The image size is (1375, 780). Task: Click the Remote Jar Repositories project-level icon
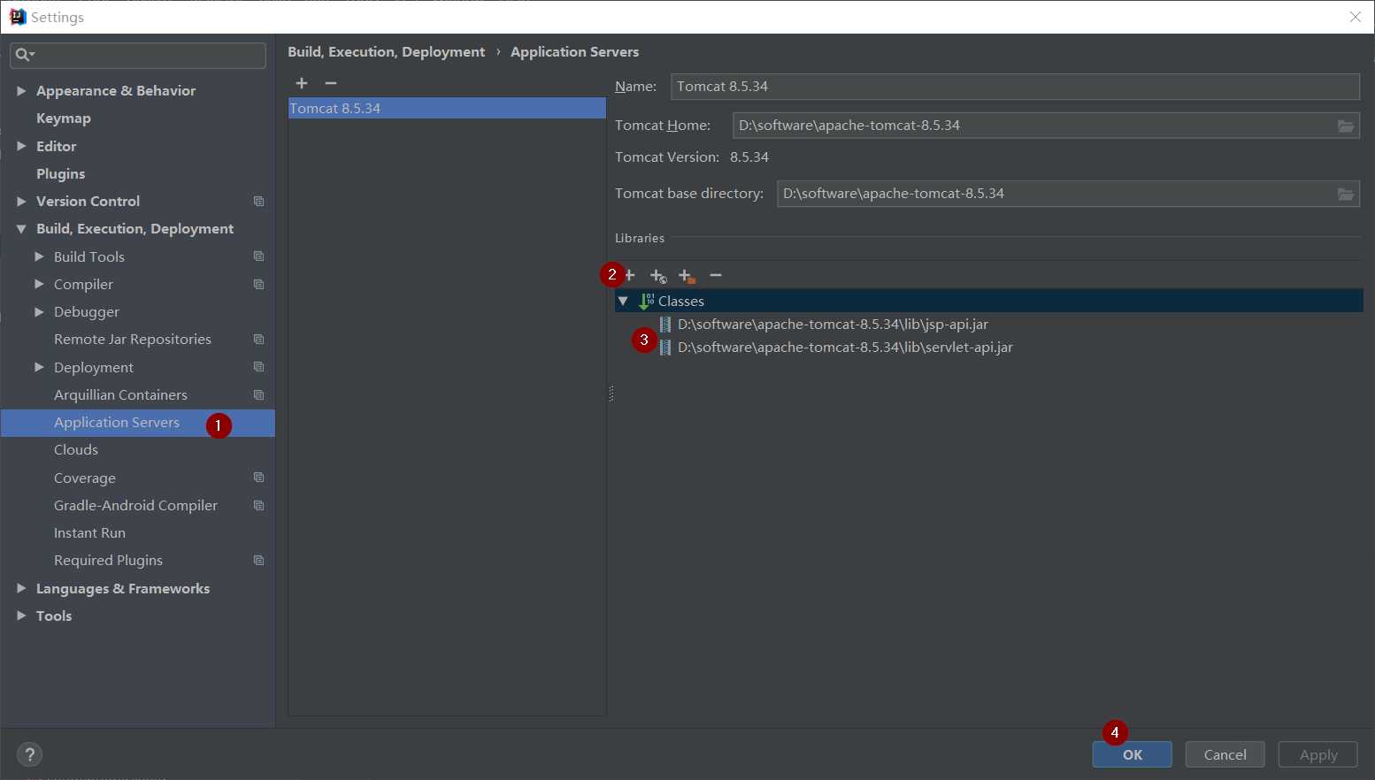(x=258, y=340)
